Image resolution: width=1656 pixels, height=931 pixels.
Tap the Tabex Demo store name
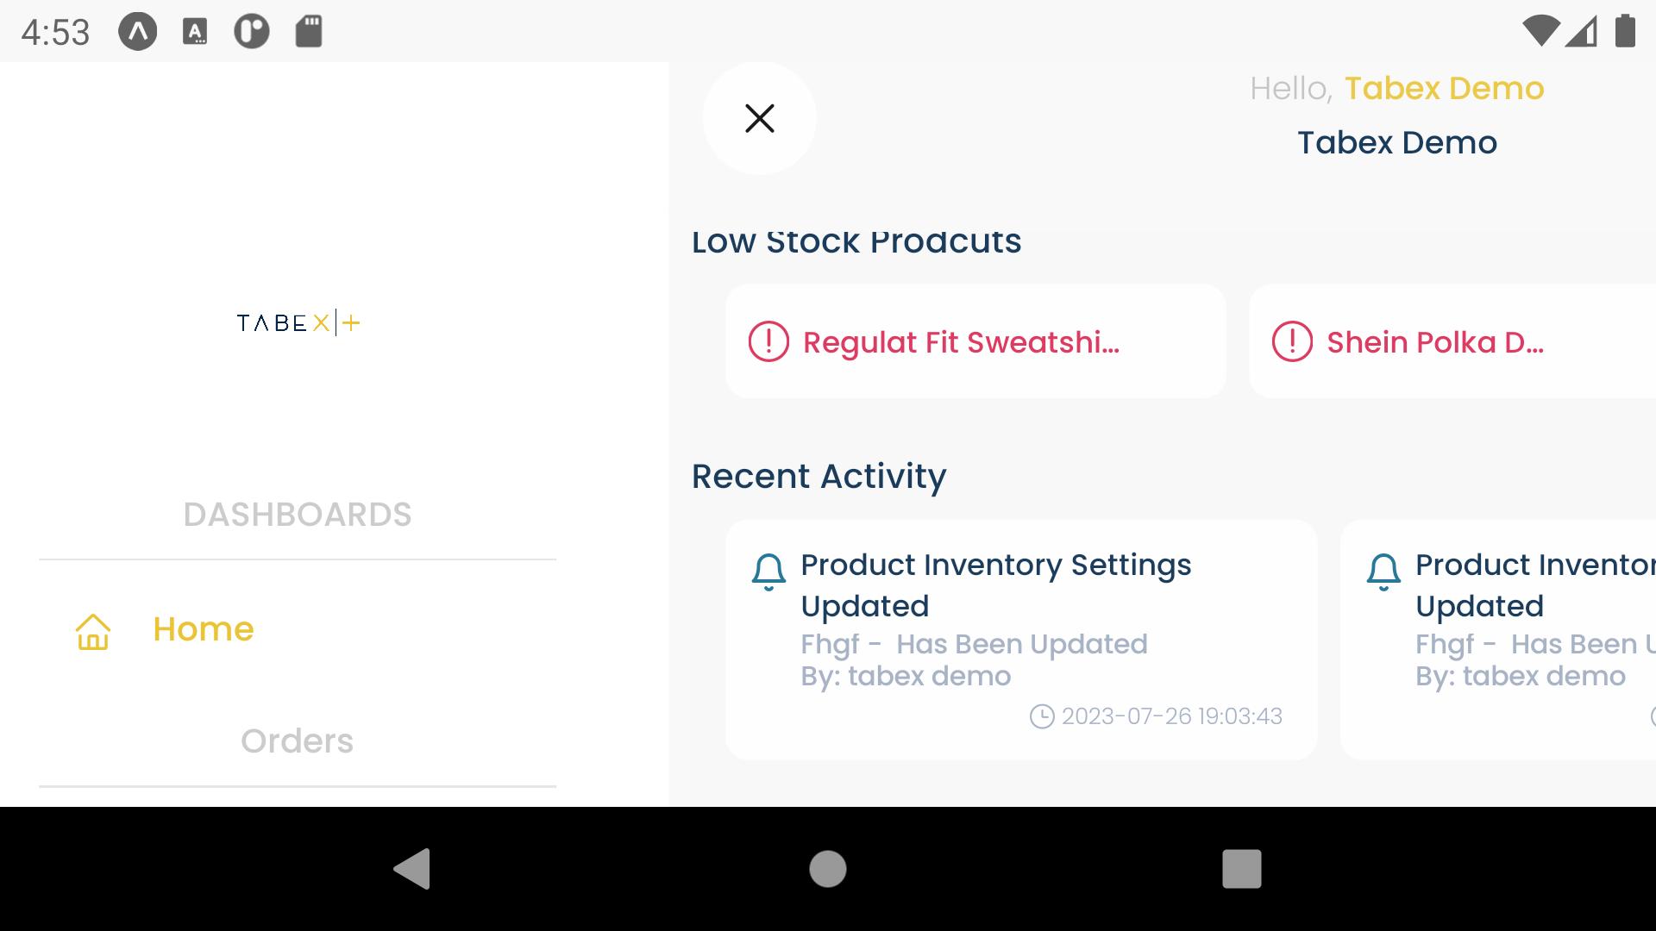click(x=1397, y=142)
